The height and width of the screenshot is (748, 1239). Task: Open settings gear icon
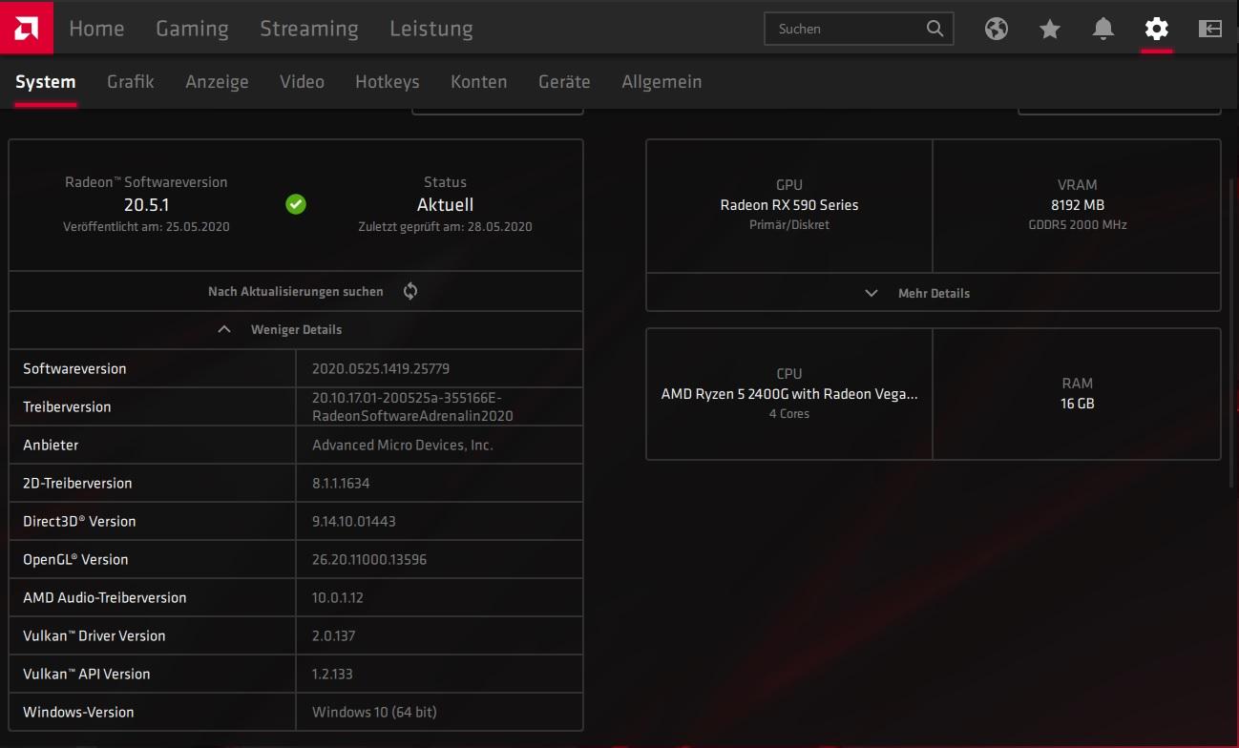click(x=1157, y=29)
